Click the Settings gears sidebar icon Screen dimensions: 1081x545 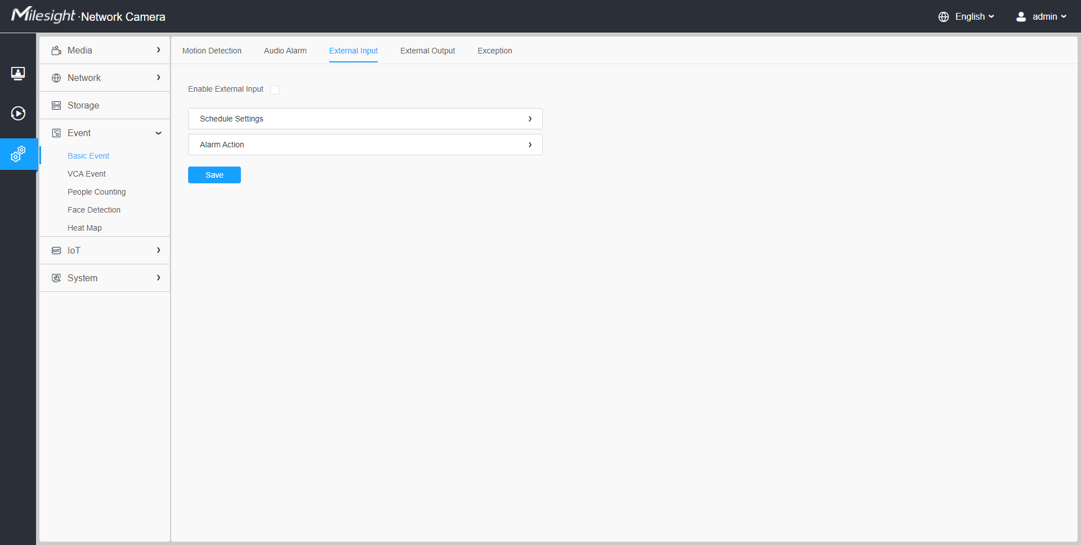(x=18, y=154)
